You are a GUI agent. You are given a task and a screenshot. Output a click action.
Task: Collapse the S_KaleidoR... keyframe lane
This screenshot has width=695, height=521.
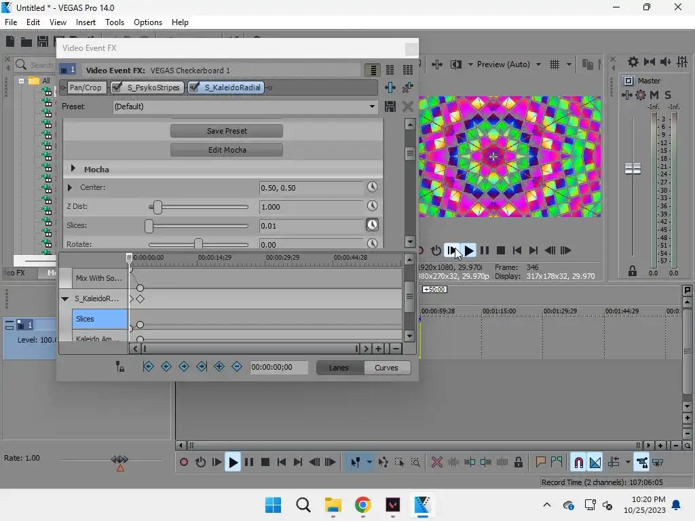(x=64, y=298)
